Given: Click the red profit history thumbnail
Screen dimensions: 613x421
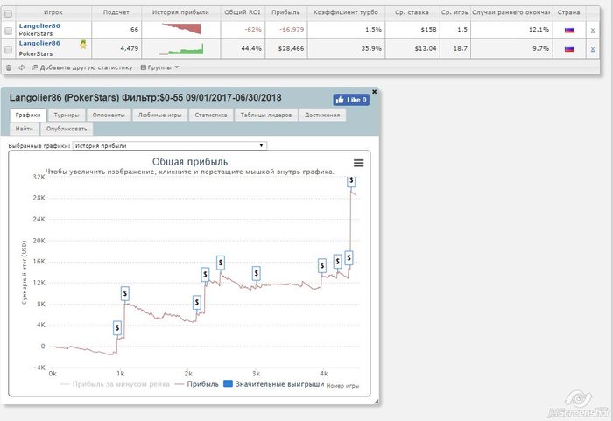Looking at the screenshot, I should pos(182,29).
